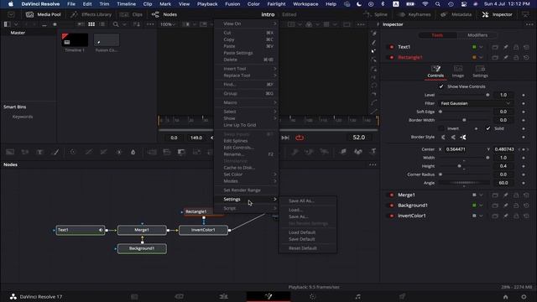Screen dimensions: 537x302
Task: Add a Blur droplet tool from toolbar
Action: [x=133, y=152]
